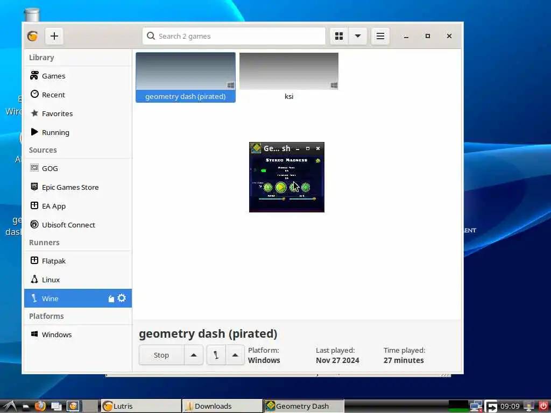Switch to grid view icon

[x=339, y=36]
